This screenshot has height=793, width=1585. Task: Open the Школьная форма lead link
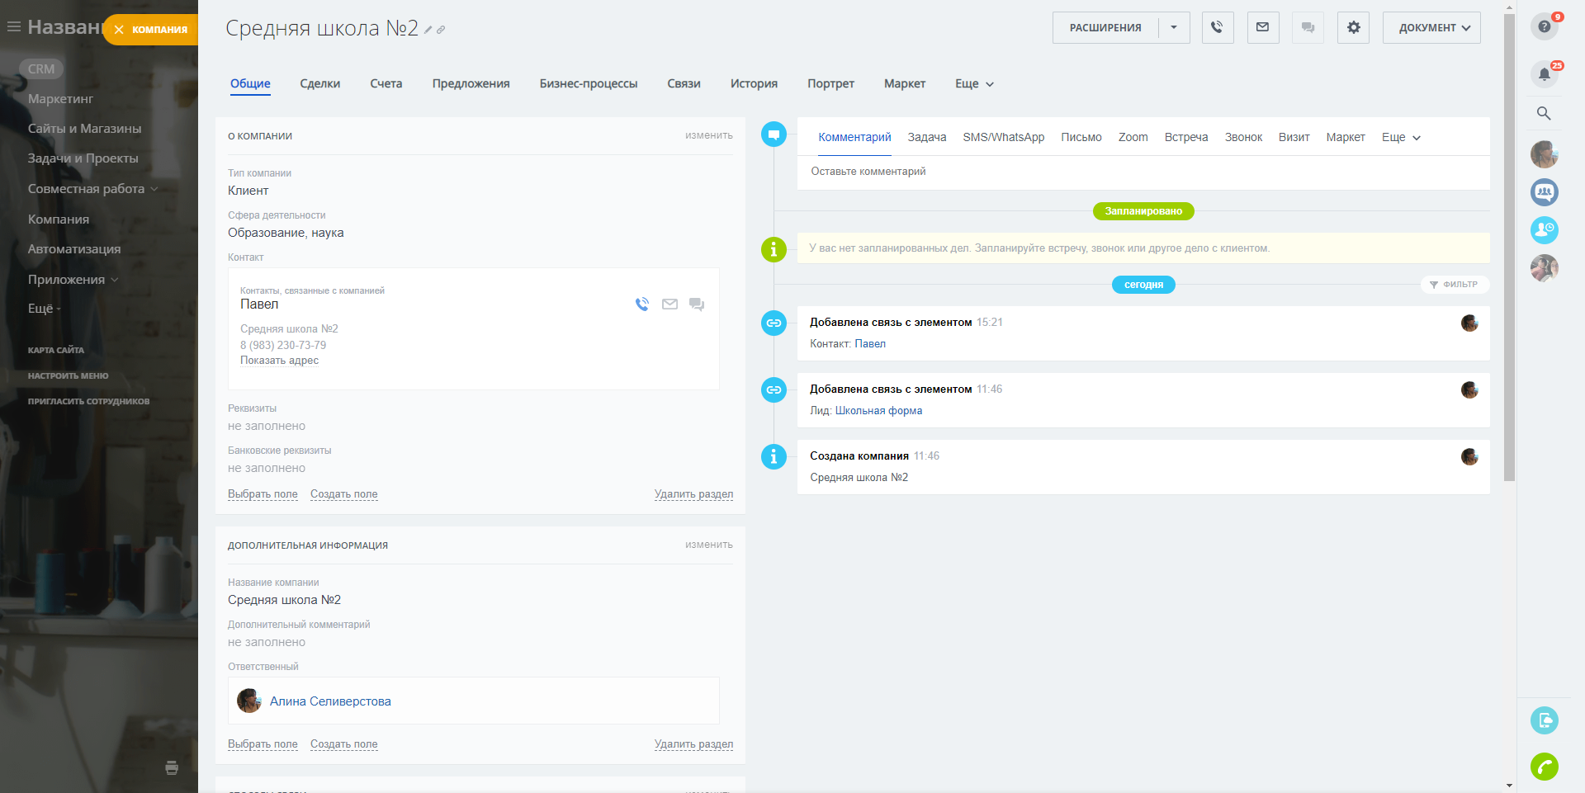click(x=878, y=411)
